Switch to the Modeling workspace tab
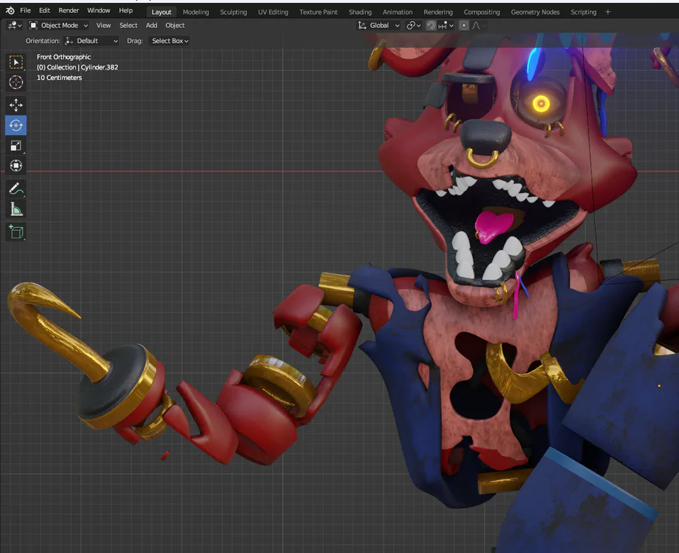The height and width of the screenshot is (553, 679). pyautogui.click(x=195, y=12)
